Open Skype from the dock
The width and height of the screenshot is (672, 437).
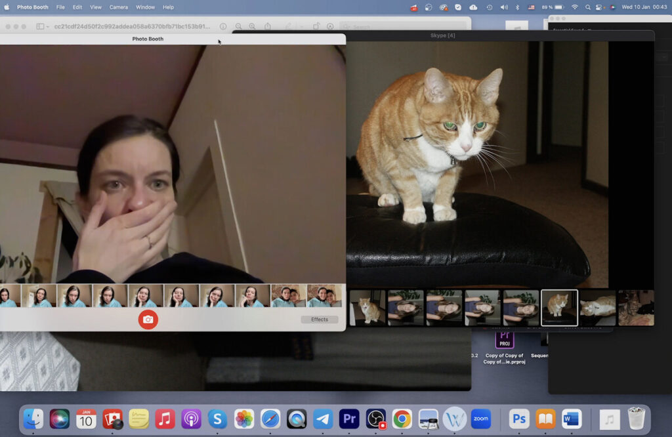click(x=217, y=419)
